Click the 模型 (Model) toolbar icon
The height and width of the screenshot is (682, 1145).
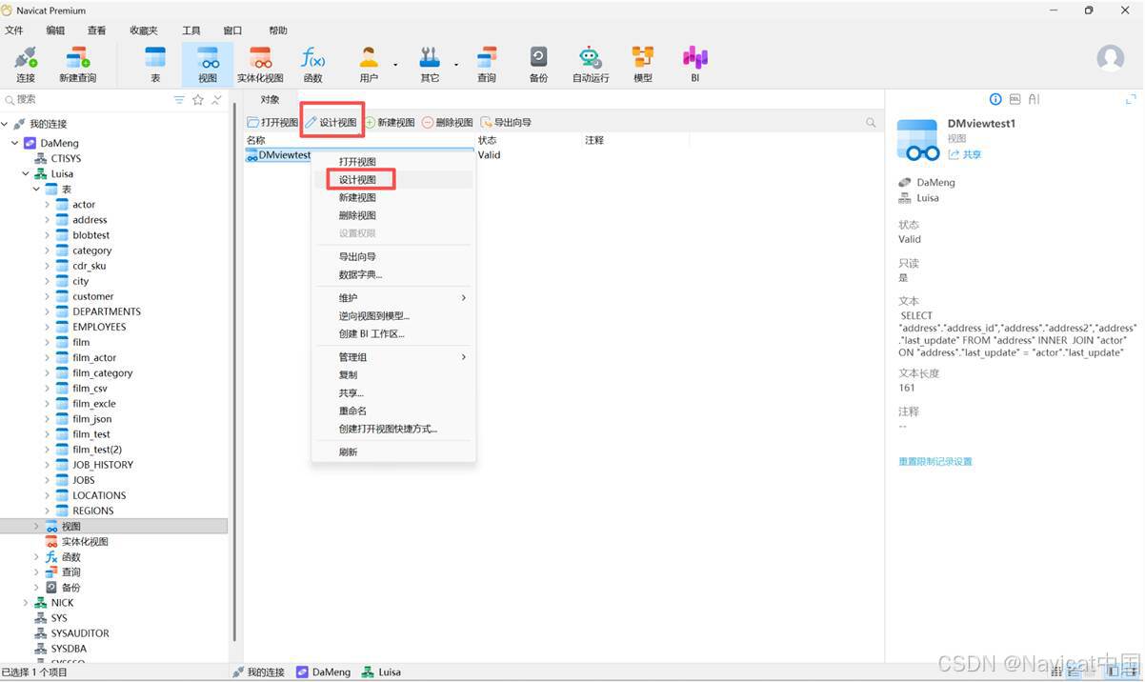click(643, 64)
